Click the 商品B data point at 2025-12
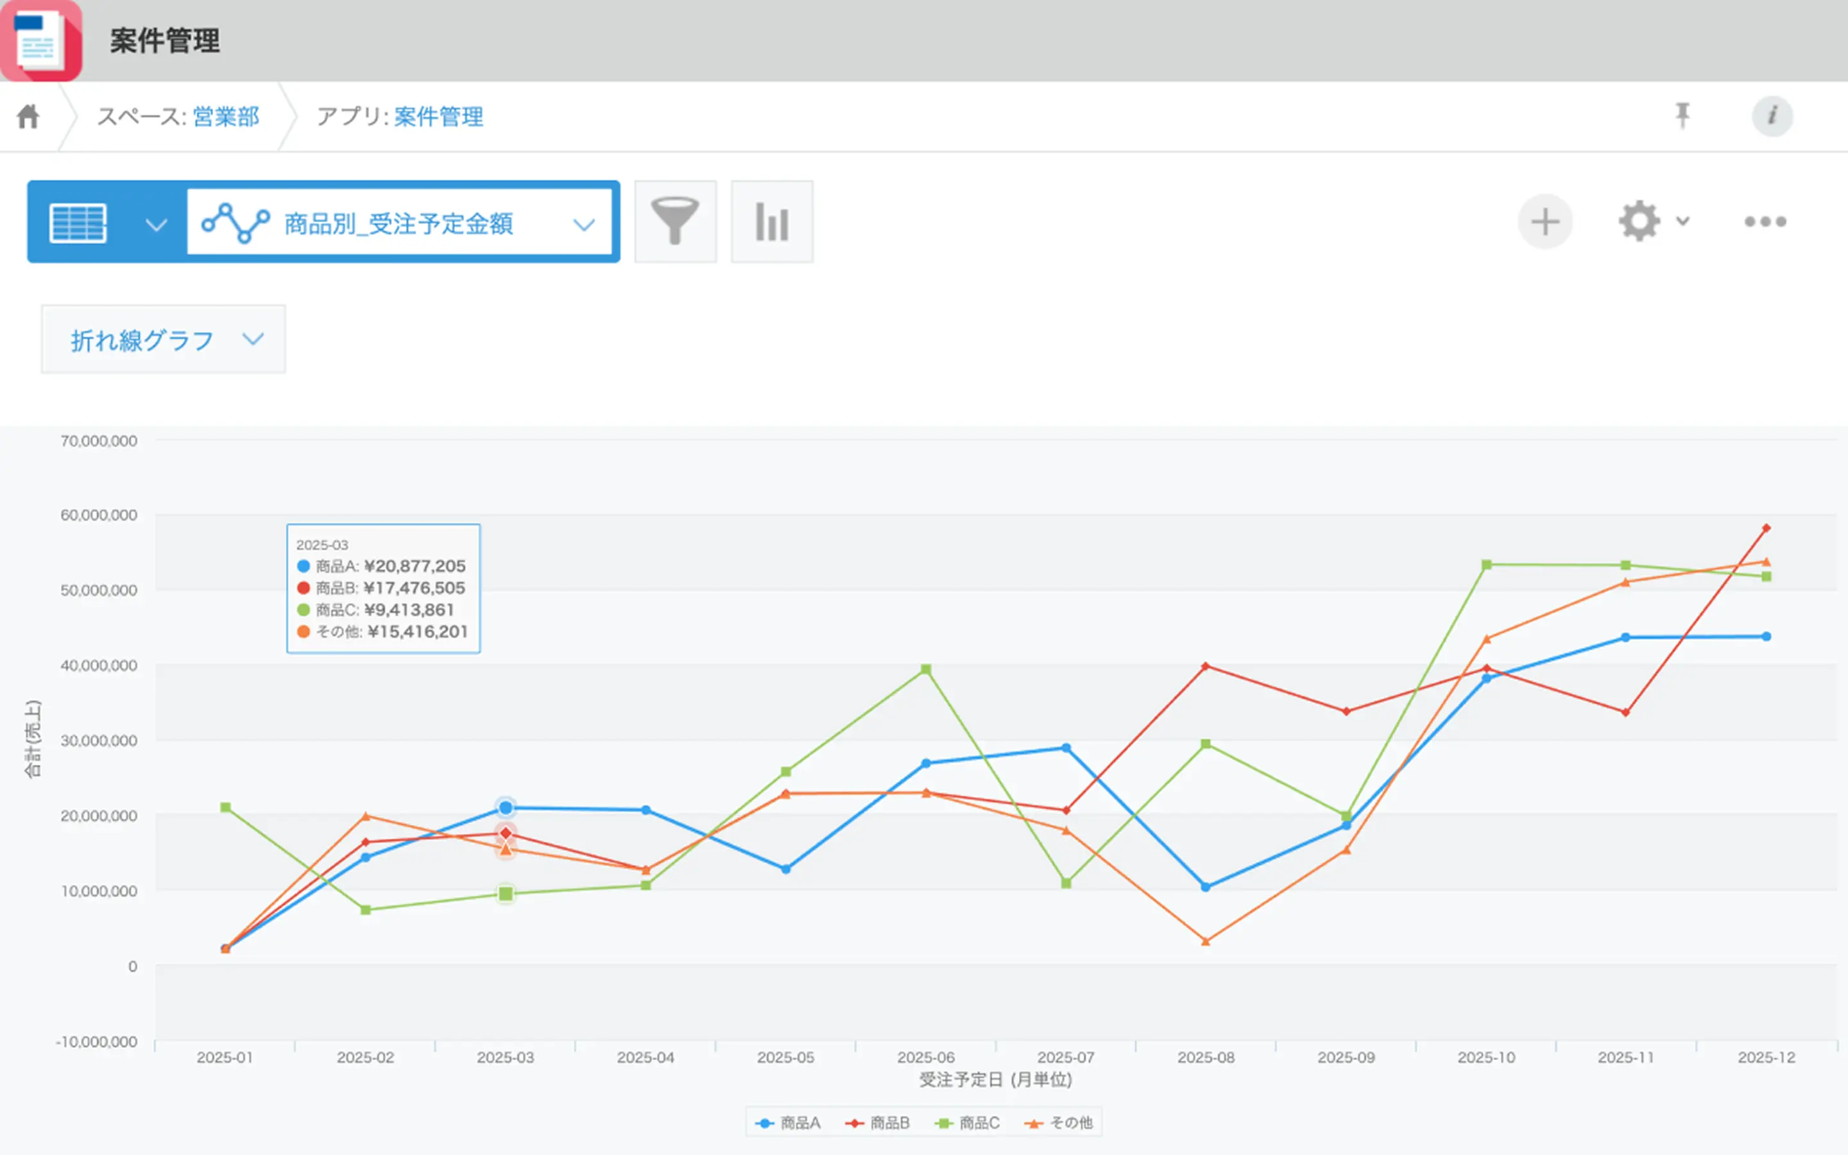The image size is (1848, 1155). click(x=1765, y=528)
